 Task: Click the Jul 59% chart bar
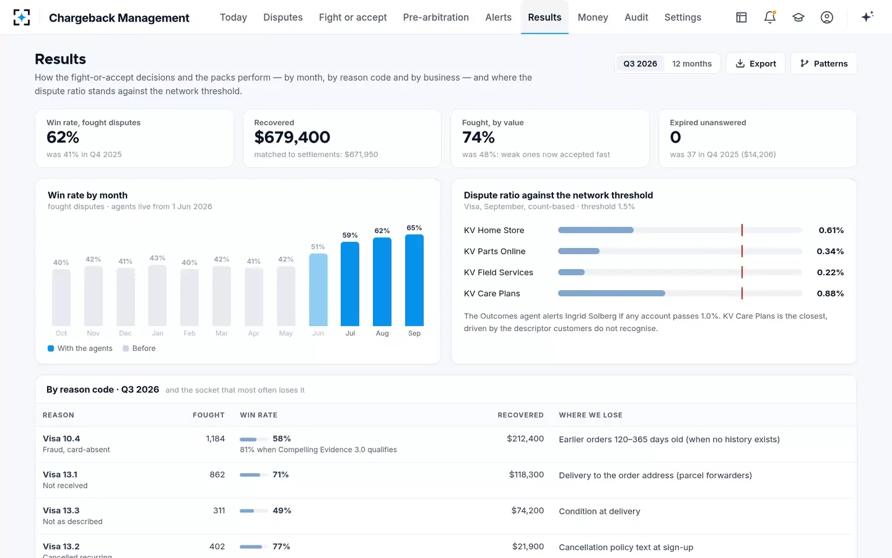coord(350,284)
